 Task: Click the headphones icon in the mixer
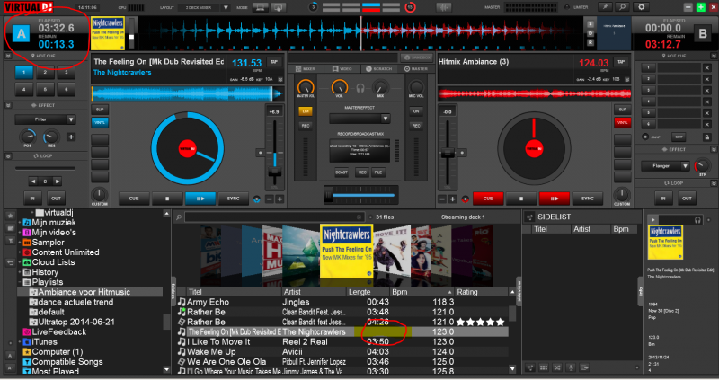pos(360,88)
